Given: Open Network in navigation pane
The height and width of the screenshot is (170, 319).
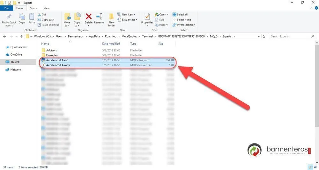Looking at the screenshot, I should [x=13, y=70].
